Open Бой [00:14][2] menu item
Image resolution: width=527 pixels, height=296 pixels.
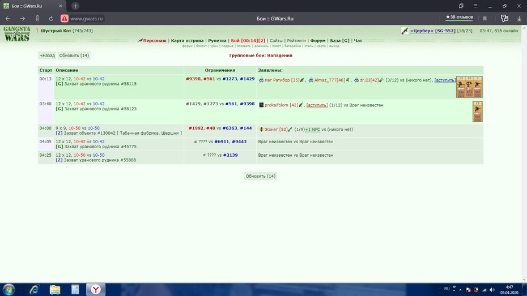[248, 41]
